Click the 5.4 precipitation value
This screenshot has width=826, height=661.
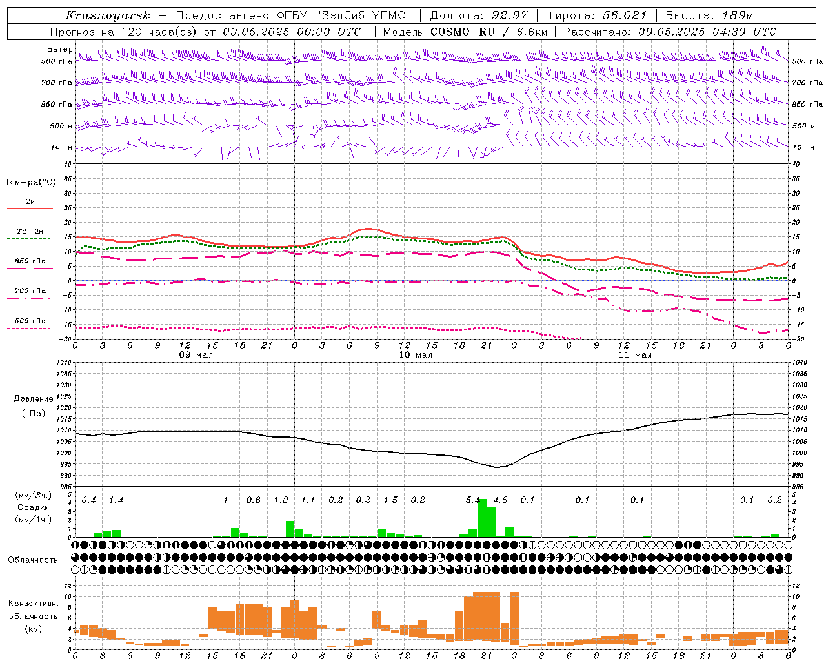pos(473,500)
